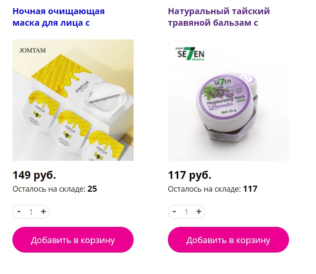Click the JOMTAM brand logo in the photo corner
Viewport: 316px width, 274px height.
coord(33,50)
